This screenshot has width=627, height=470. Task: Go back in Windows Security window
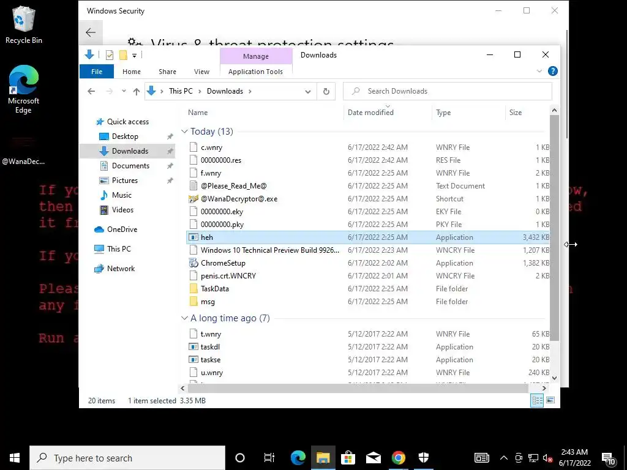point(91,32)
